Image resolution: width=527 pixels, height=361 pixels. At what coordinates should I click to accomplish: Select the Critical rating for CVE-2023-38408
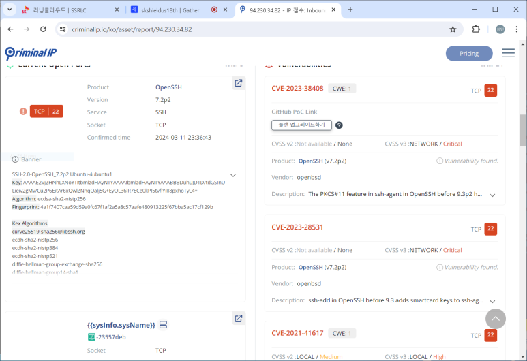[x=453, y=144]
